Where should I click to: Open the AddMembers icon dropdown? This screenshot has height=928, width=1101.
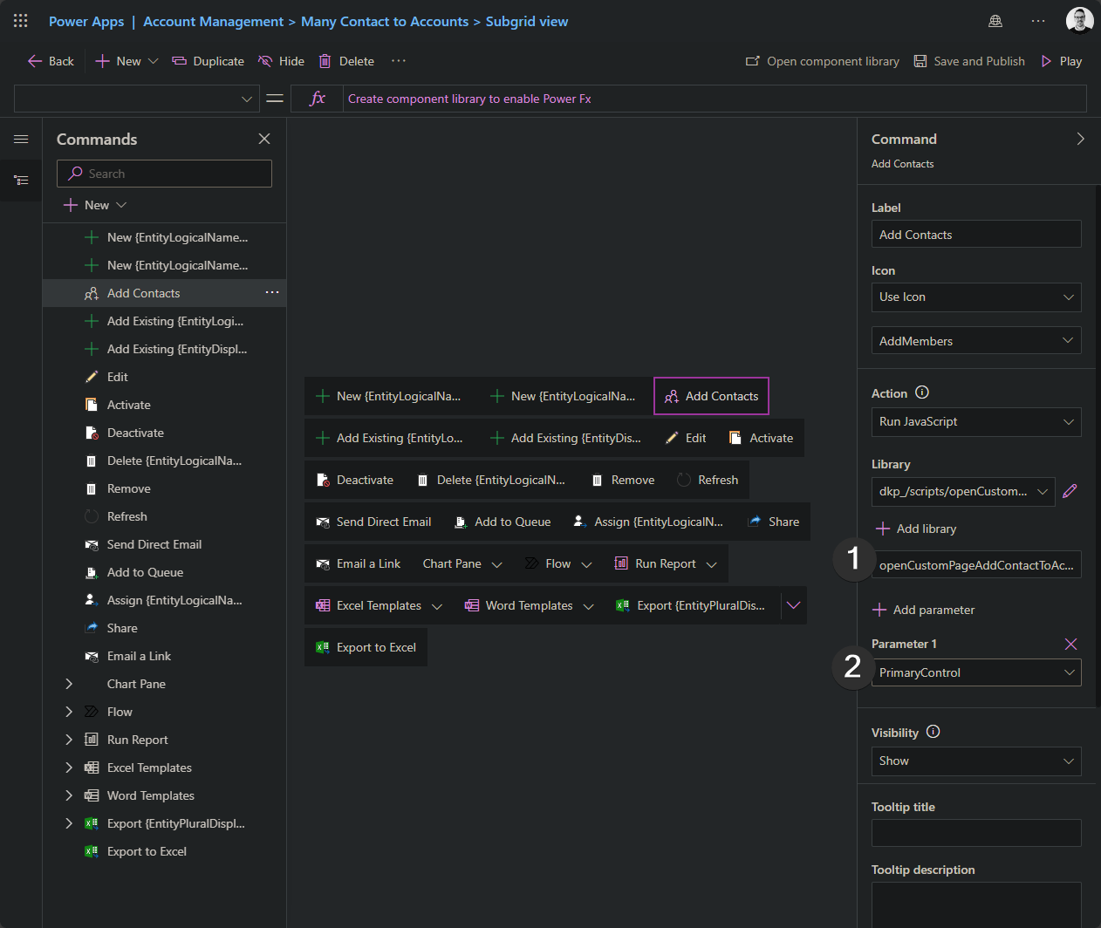[976, 341]
